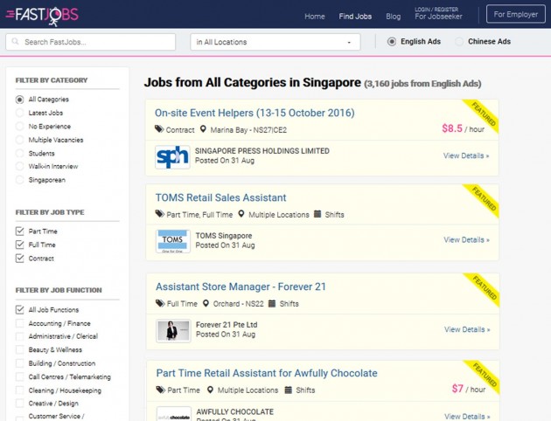551x421 pixels.
Task: Select the Chinese Ads radio button
Action: [459, 42]
